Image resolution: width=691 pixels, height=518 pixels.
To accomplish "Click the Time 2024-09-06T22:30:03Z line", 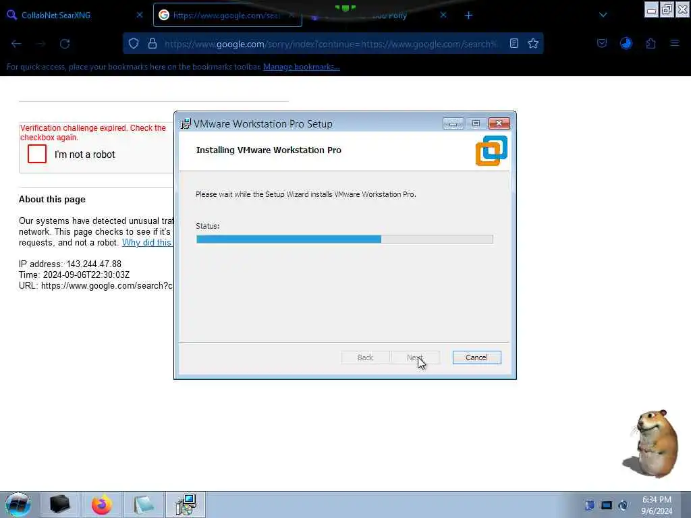I will [74, 275].
